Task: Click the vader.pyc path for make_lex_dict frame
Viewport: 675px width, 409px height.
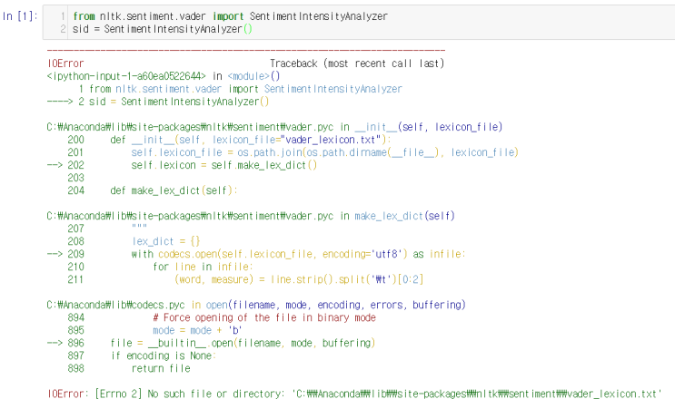Action: coord(251,216)
